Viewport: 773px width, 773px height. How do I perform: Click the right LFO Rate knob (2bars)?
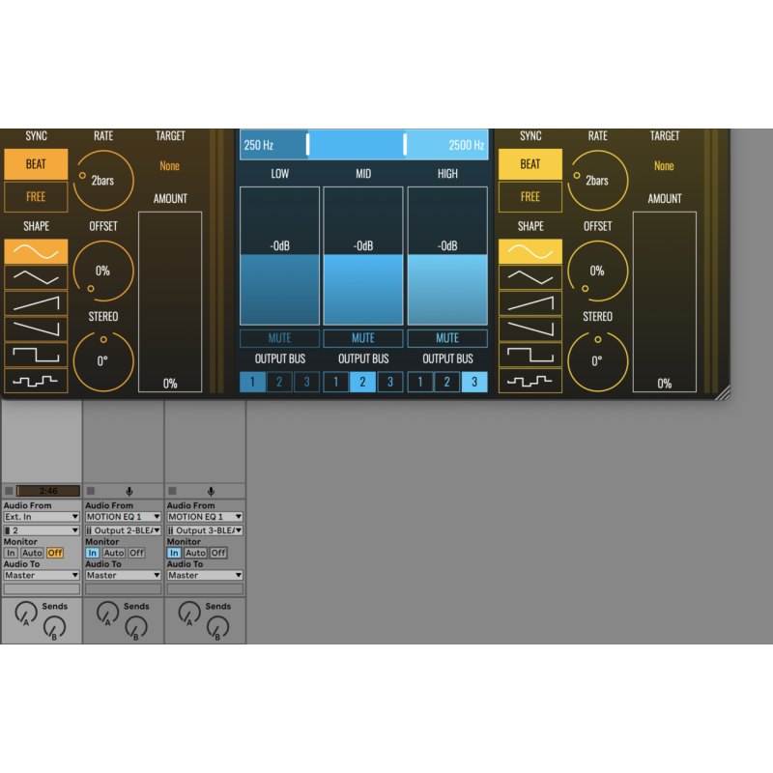point(598,181)
